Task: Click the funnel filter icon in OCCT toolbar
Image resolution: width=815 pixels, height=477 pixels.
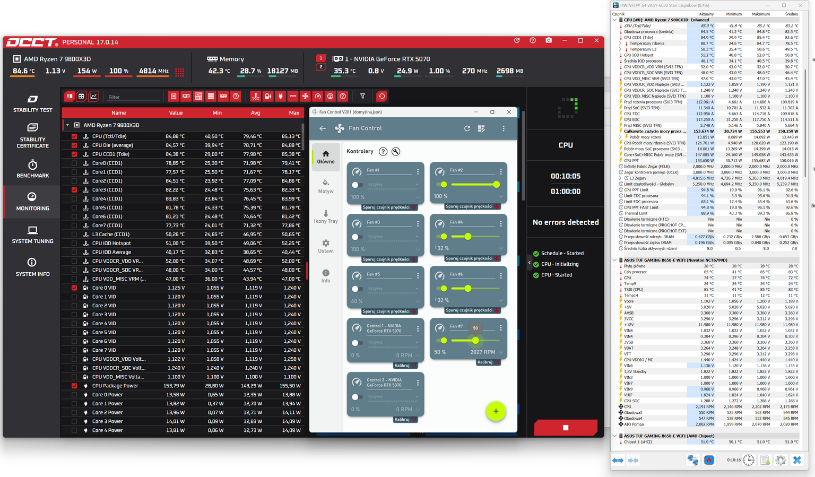Action: point(362,96)
